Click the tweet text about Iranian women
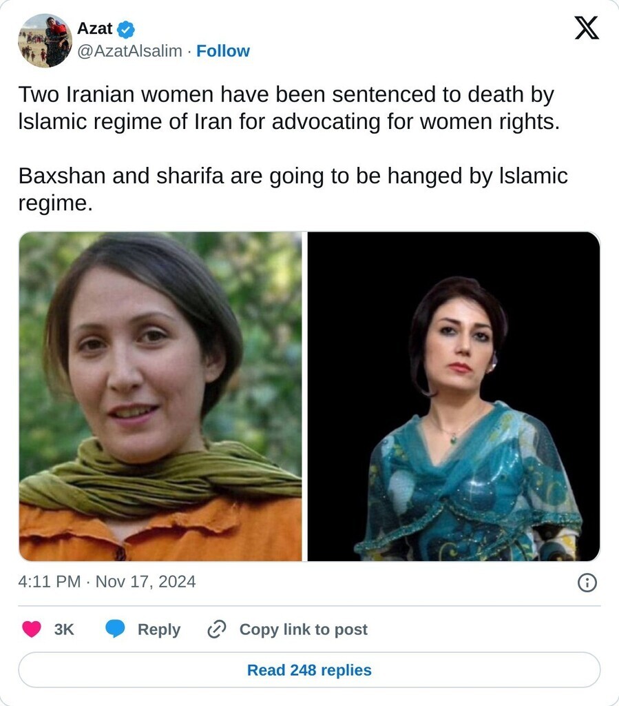The image size is (619, 706). 289,108
